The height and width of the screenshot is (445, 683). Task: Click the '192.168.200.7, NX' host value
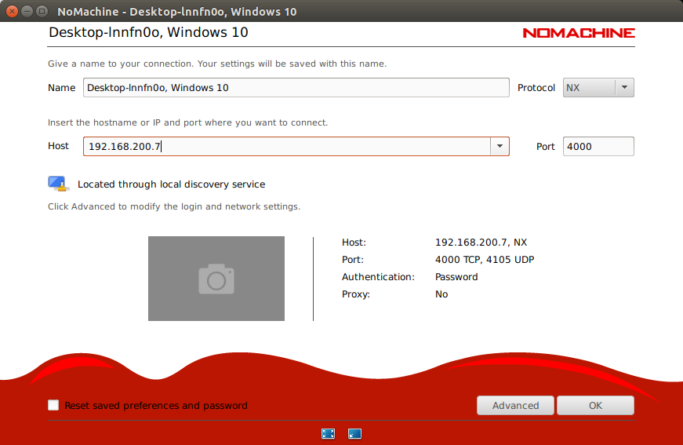[x=481, y=243]
